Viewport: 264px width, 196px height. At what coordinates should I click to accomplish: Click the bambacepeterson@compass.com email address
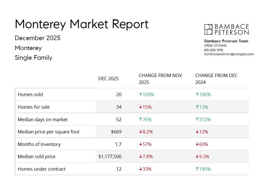click(x=229, y=54)
